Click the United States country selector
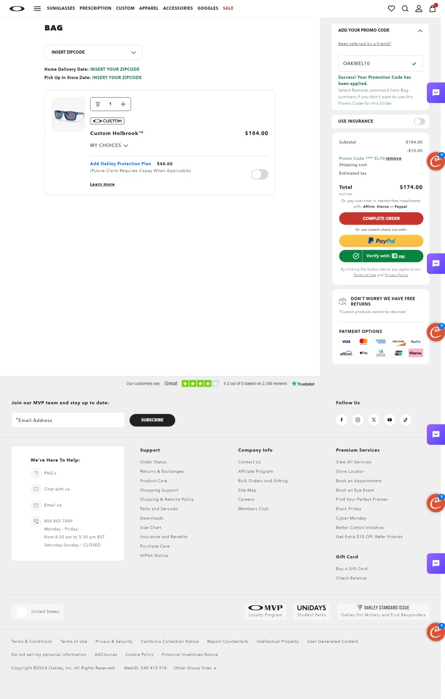 [x=38, y=611]
